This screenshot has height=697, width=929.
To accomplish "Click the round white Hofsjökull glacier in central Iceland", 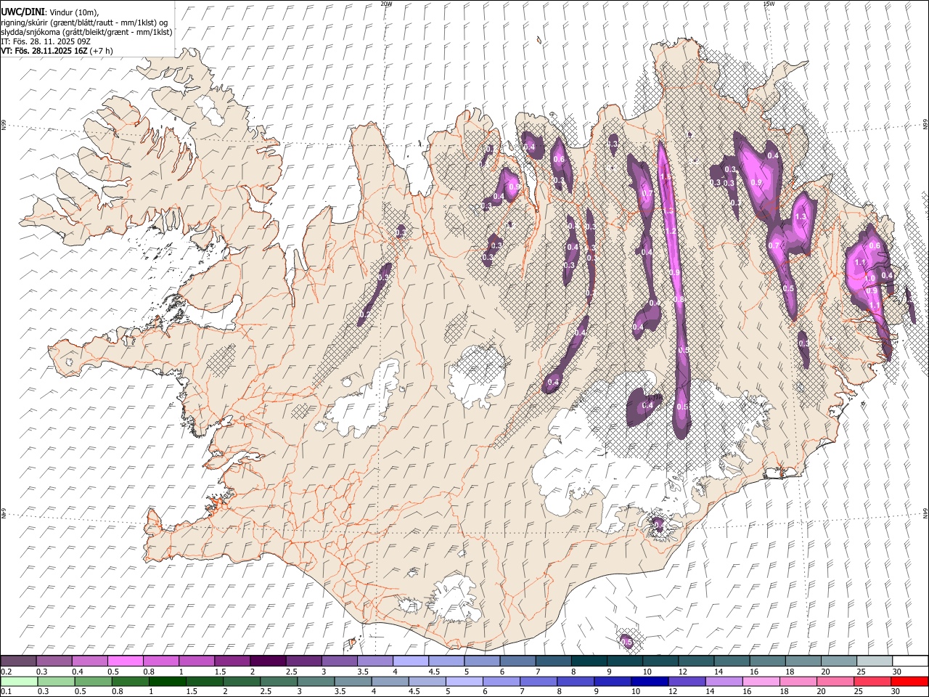I will coord(477,376).
